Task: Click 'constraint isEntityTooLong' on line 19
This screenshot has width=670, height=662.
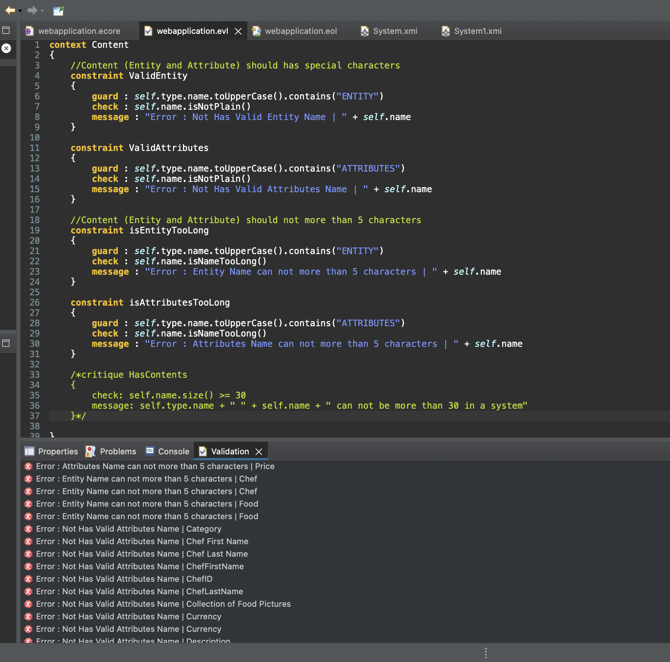Action: coord(140,230)
